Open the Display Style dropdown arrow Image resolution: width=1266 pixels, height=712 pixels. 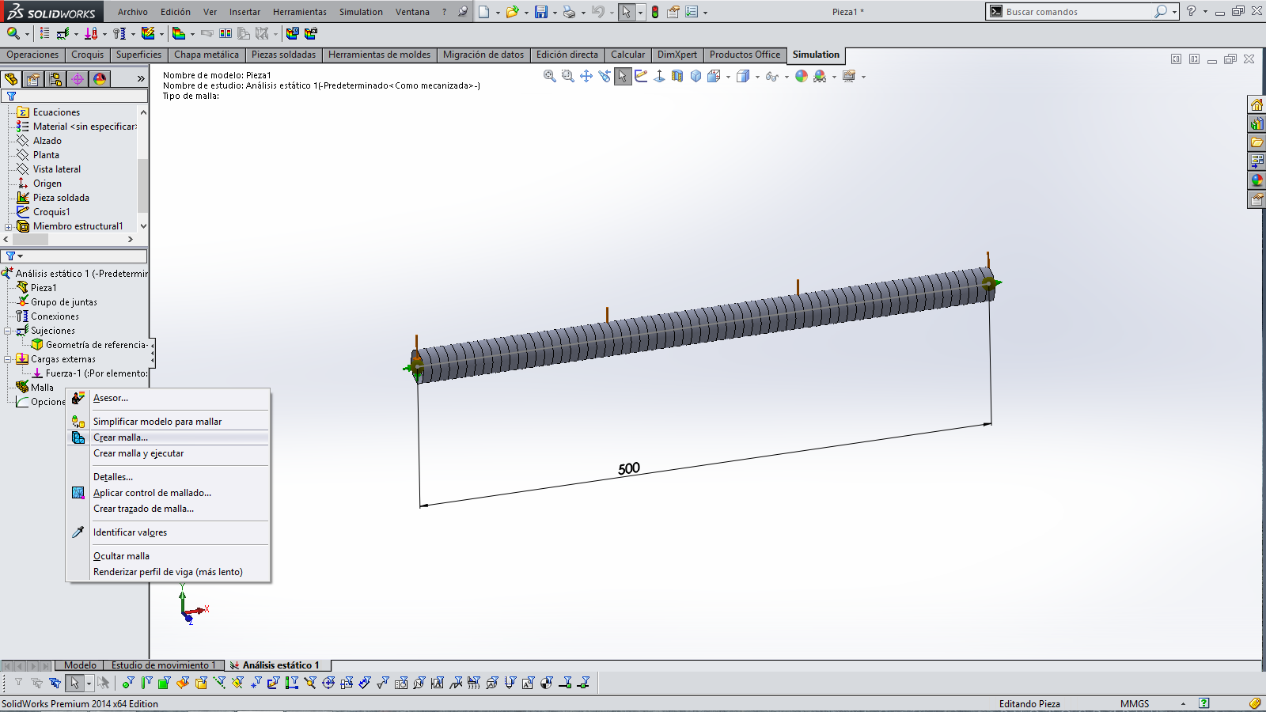757,77
